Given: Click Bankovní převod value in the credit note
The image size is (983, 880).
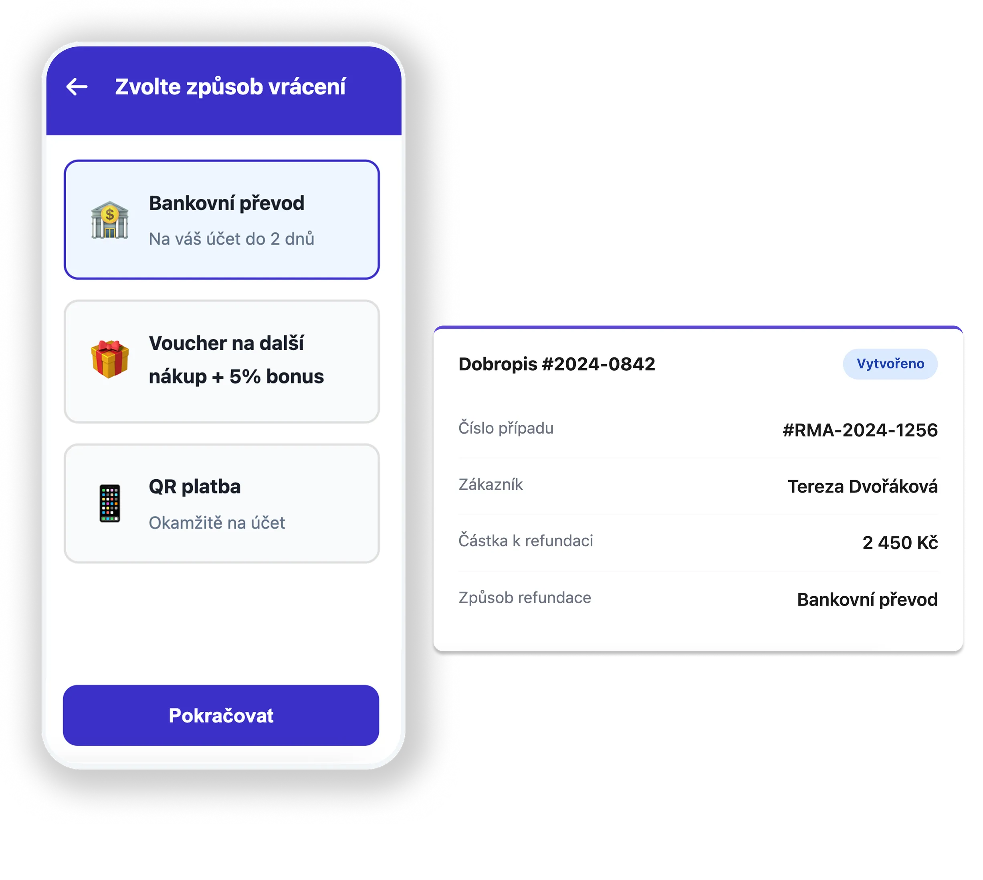Looking at the screenshot, I should (868, 599).
